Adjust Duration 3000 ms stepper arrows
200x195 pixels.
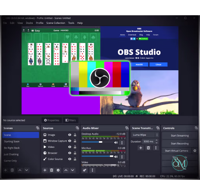click(x=157, y=142)
